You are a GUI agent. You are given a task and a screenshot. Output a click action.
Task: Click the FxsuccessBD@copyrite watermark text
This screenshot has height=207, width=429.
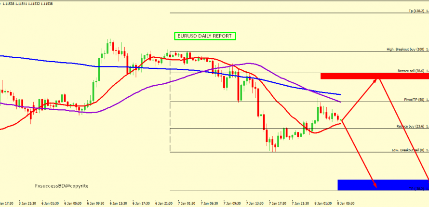(x=62, y=185)
